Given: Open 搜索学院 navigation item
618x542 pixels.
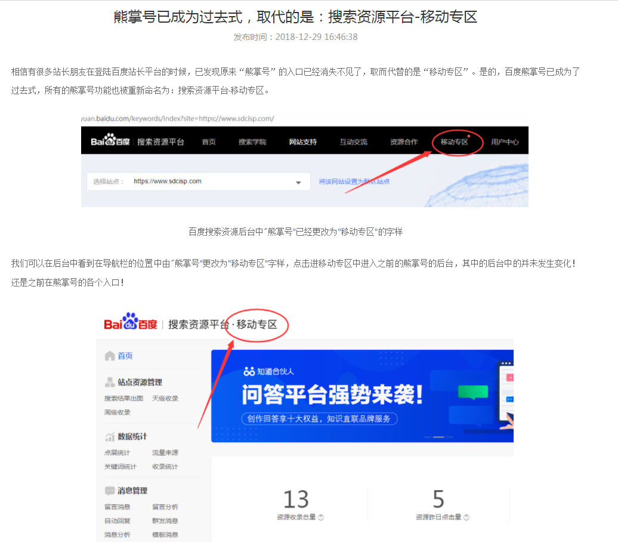Looking at the screenshot, I should pos(252,142).
